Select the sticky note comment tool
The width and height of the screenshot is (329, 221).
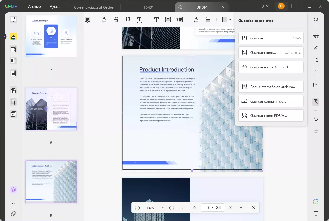click(88, 20)
